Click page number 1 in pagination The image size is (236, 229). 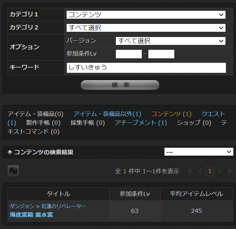click(x=210, y=171)
